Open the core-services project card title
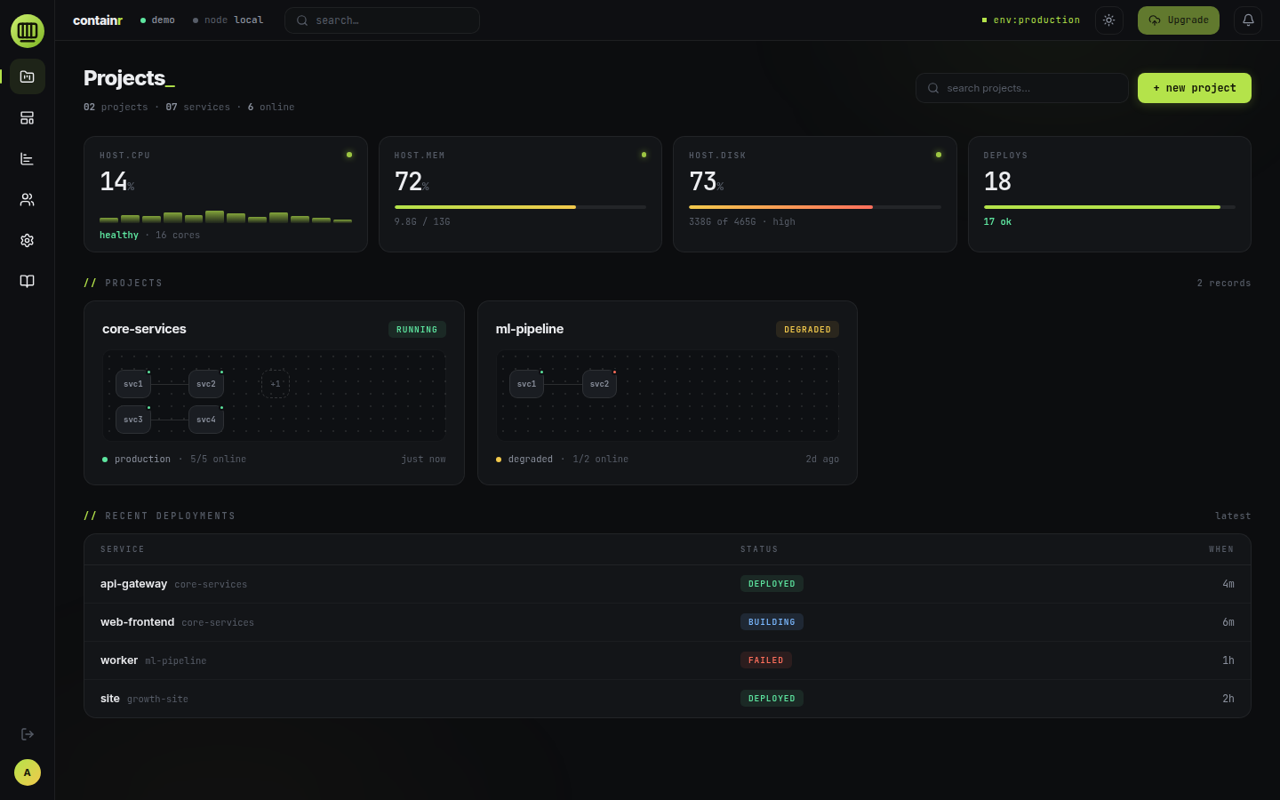Image resolution: width=1280 pixels, height=800 pixels. [144, 329]
